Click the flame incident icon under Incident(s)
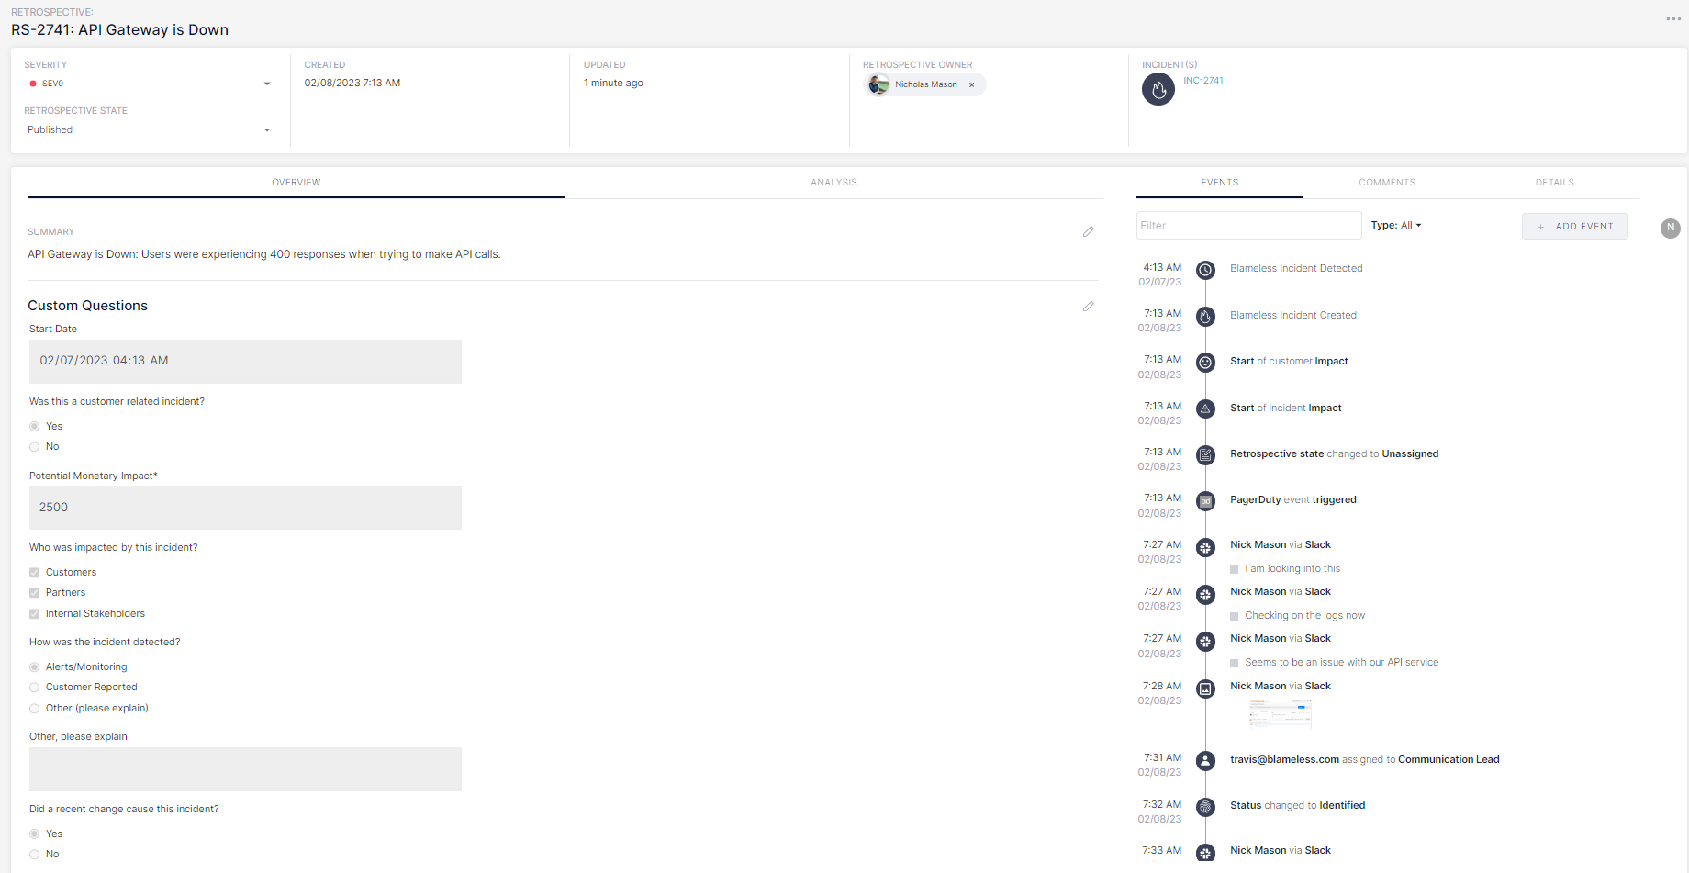This screenshot has width=1689, height=873. [1158, 89]
